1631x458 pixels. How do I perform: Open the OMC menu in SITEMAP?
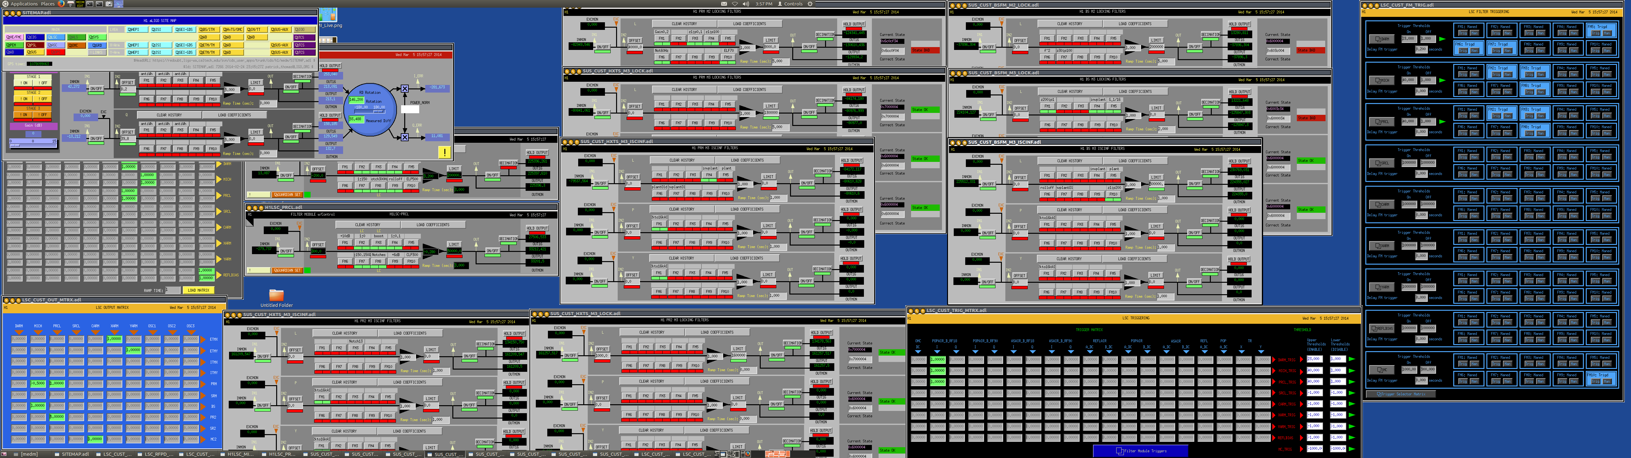(x=76, y=45)
